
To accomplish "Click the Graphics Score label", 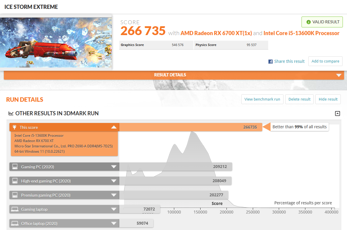I will pyautogui.click(x=132, y=45).
